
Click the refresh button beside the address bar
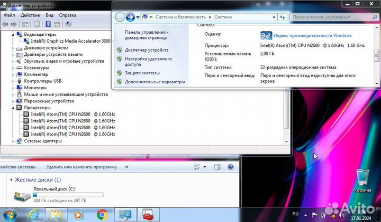pyautogui.click(x=282, y=17)
